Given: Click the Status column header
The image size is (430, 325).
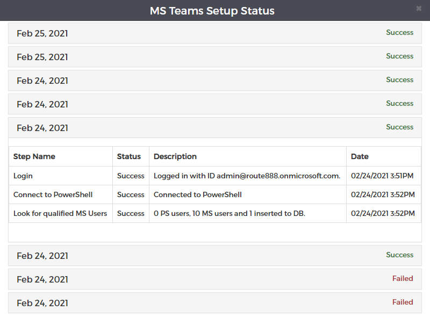Looking at the screenshot, I should (x=131, y=156).
